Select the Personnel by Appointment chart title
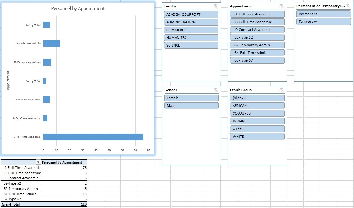354x208 pixels. click(78, 9)
